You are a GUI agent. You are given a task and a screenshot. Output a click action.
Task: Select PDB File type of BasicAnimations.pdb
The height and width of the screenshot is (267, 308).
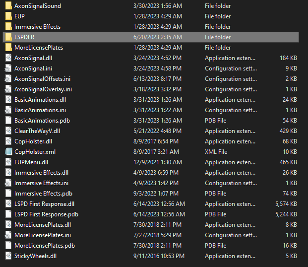(x=215, y=121)
